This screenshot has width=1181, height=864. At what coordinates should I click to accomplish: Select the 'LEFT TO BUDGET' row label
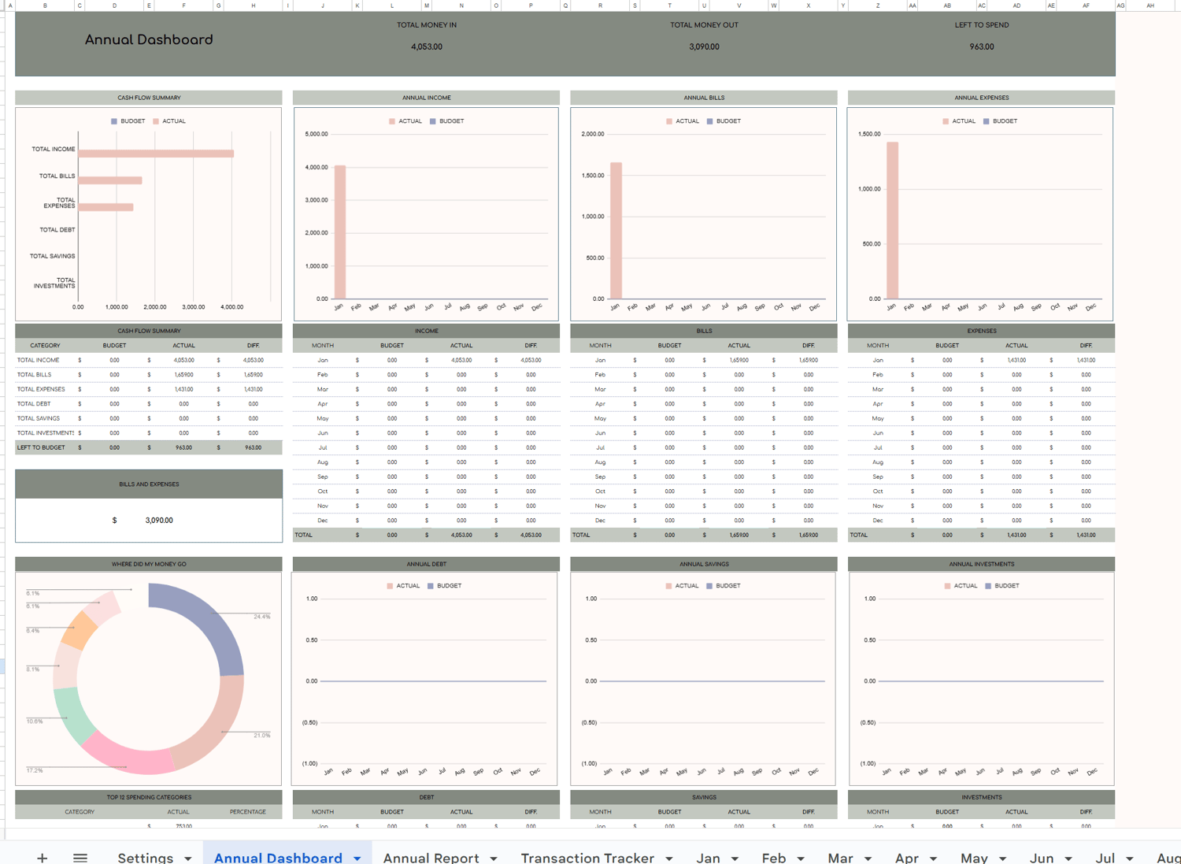[41, 447]
